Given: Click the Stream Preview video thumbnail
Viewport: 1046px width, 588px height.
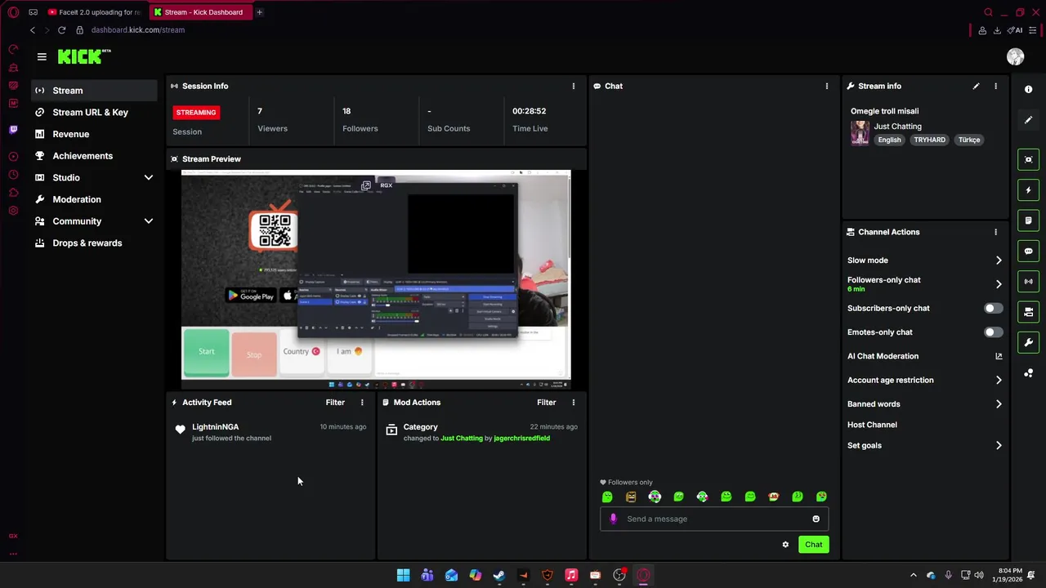Looking at the screenshot, I should [375, 279].
